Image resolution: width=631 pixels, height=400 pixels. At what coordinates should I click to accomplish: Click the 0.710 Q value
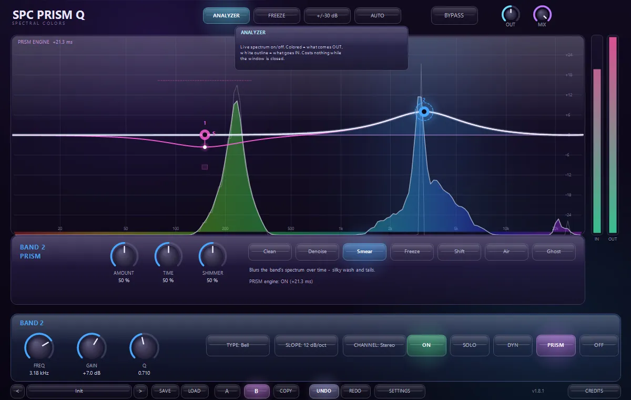tap(144, 373)
